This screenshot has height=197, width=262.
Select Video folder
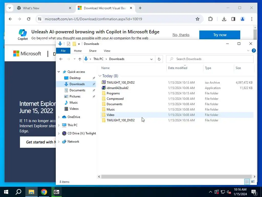coord(177,115)
